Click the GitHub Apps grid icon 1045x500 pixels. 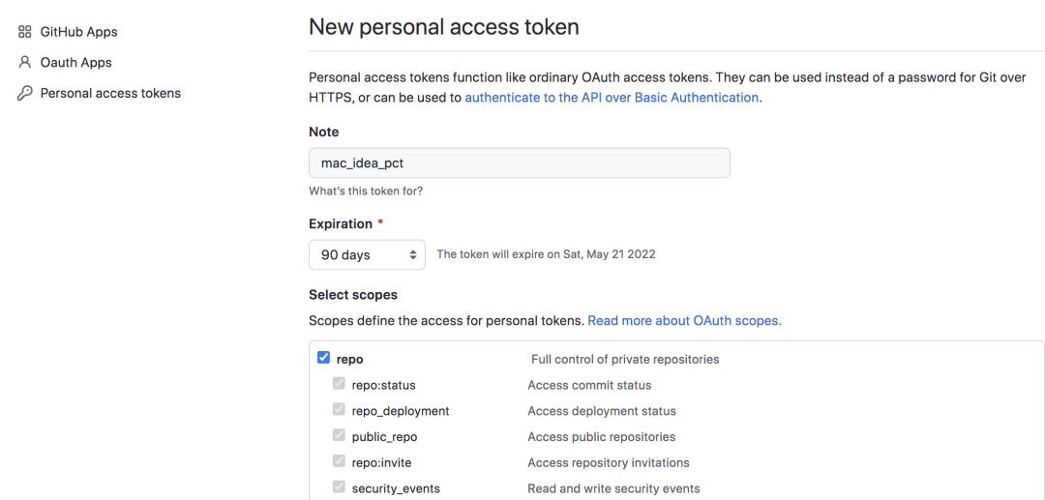(x=25, y=32)
